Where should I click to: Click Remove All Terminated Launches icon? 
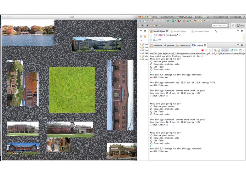[210, 50]
